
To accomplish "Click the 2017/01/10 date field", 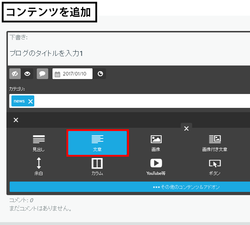I will point(72,74).
